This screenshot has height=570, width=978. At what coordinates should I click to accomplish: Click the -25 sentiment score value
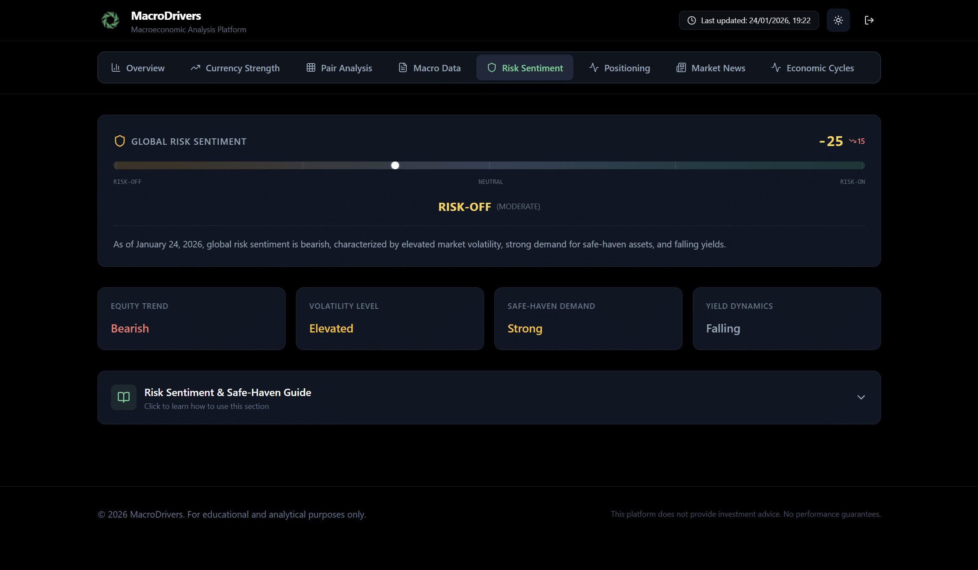tap(831, 141)
